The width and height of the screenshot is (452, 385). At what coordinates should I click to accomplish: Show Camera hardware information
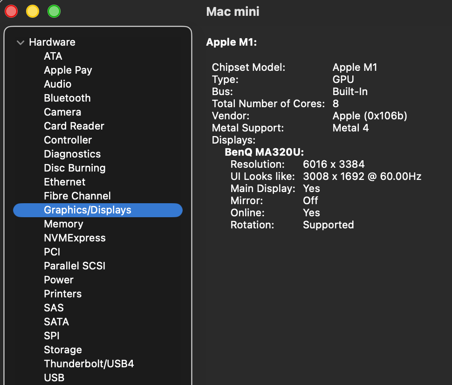(62, 112)
